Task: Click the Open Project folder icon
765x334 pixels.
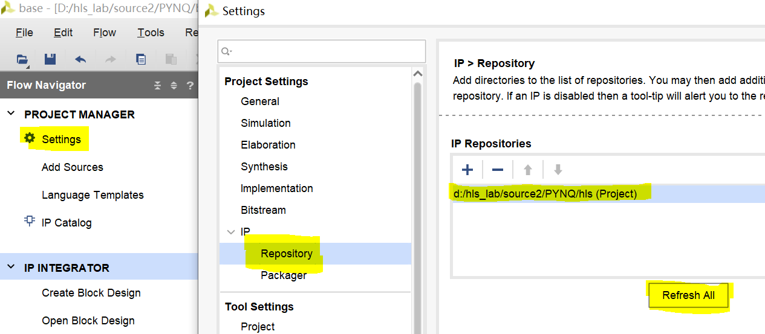Action: click(x=22, y=59)
